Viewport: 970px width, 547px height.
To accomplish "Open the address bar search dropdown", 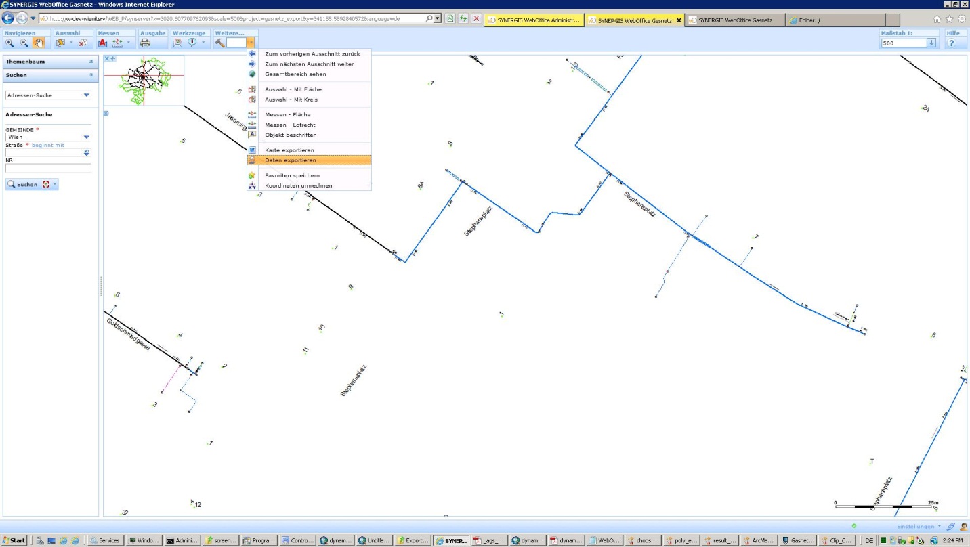I will (x=438, y=19).
